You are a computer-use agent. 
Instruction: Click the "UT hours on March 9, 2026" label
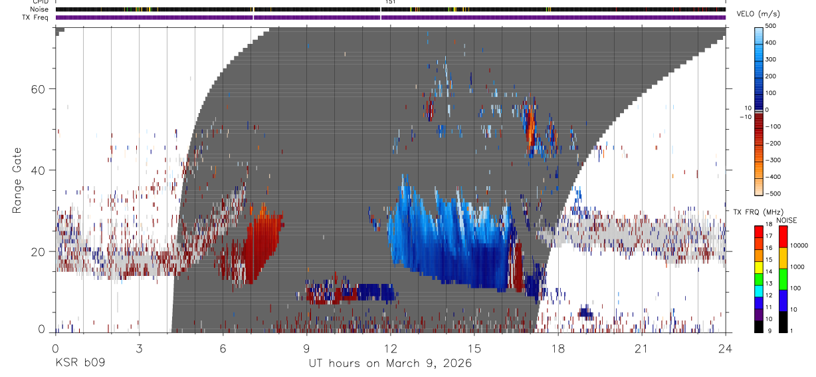pos(390,364)
